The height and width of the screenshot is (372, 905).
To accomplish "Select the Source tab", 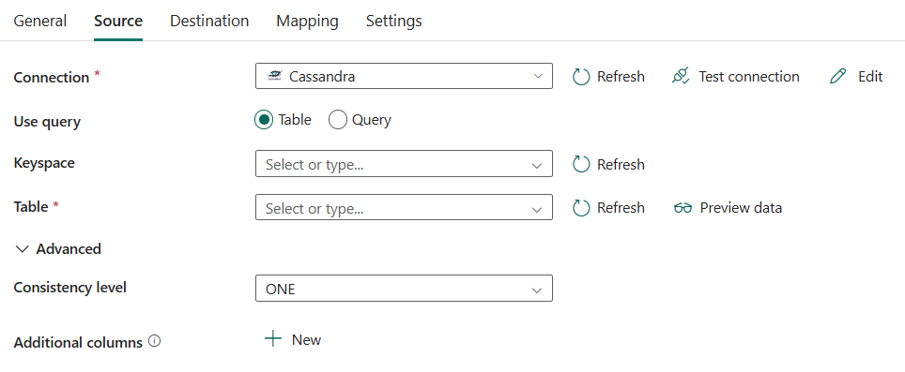I will 118,21.
